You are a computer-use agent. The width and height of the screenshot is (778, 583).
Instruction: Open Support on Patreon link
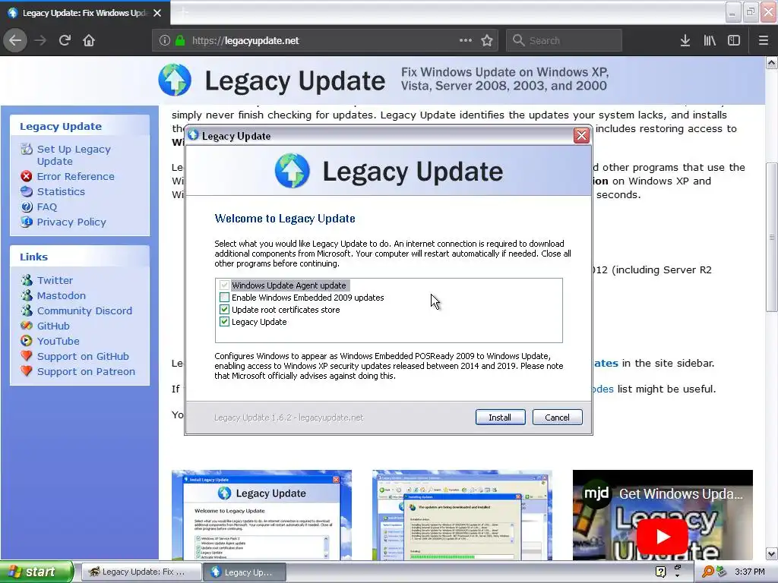(86, 372)
